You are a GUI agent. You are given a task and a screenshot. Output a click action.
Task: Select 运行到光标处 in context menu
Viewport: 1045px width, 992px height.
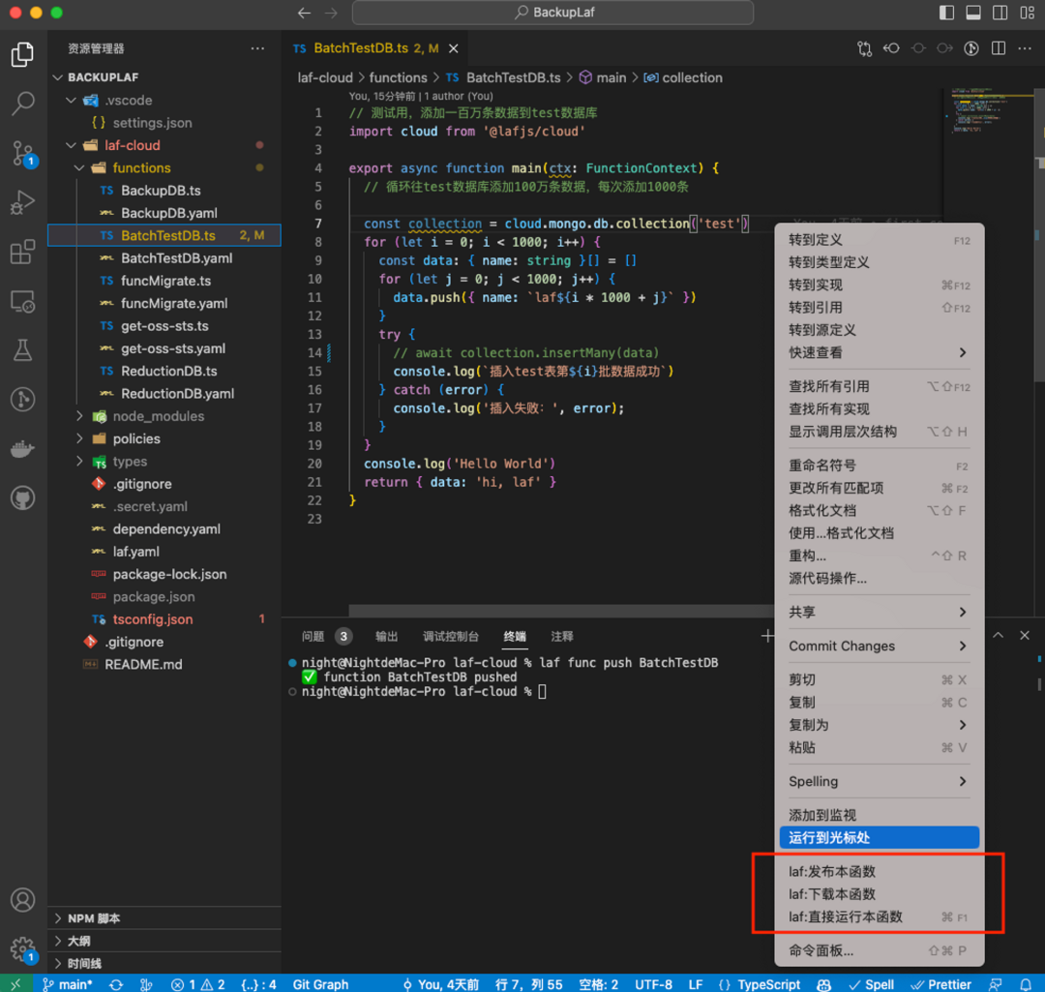click(x=879, y=838)
